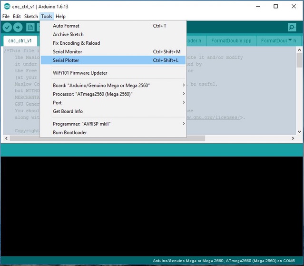Expand the Board submenu arrow
The image size is (304, 266).
pyautogui.click(x=184, y=85)
